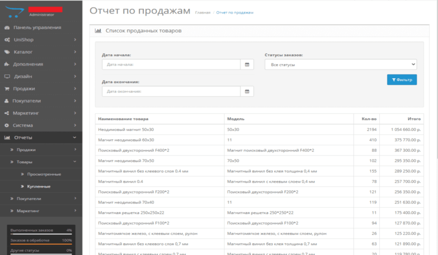Click the Administrator label in sidebar header

[42, 15]
